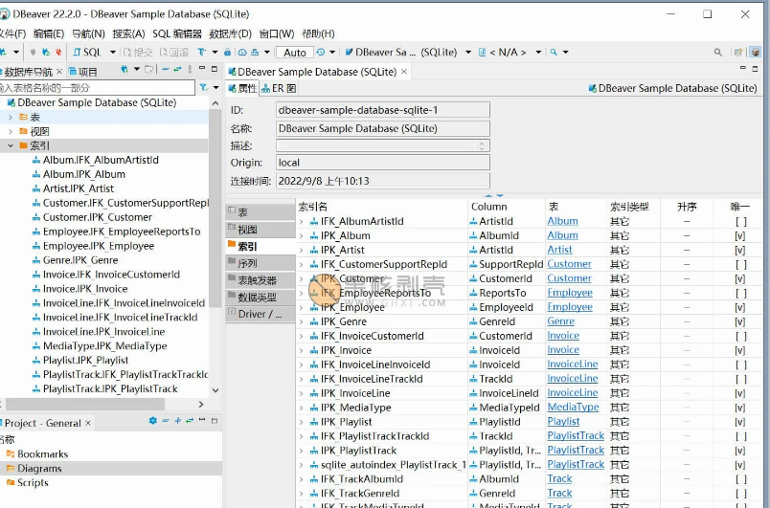Click index icon next to IPK_Genre row
The width and height of the screenshot is (770, 508).
tap(314, 321)
